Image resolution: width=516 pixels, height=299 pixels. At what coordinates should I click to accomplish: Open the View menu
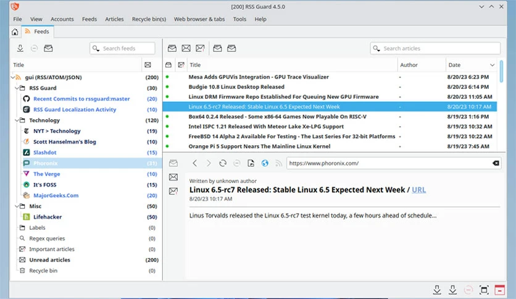(x=36, y=19)
